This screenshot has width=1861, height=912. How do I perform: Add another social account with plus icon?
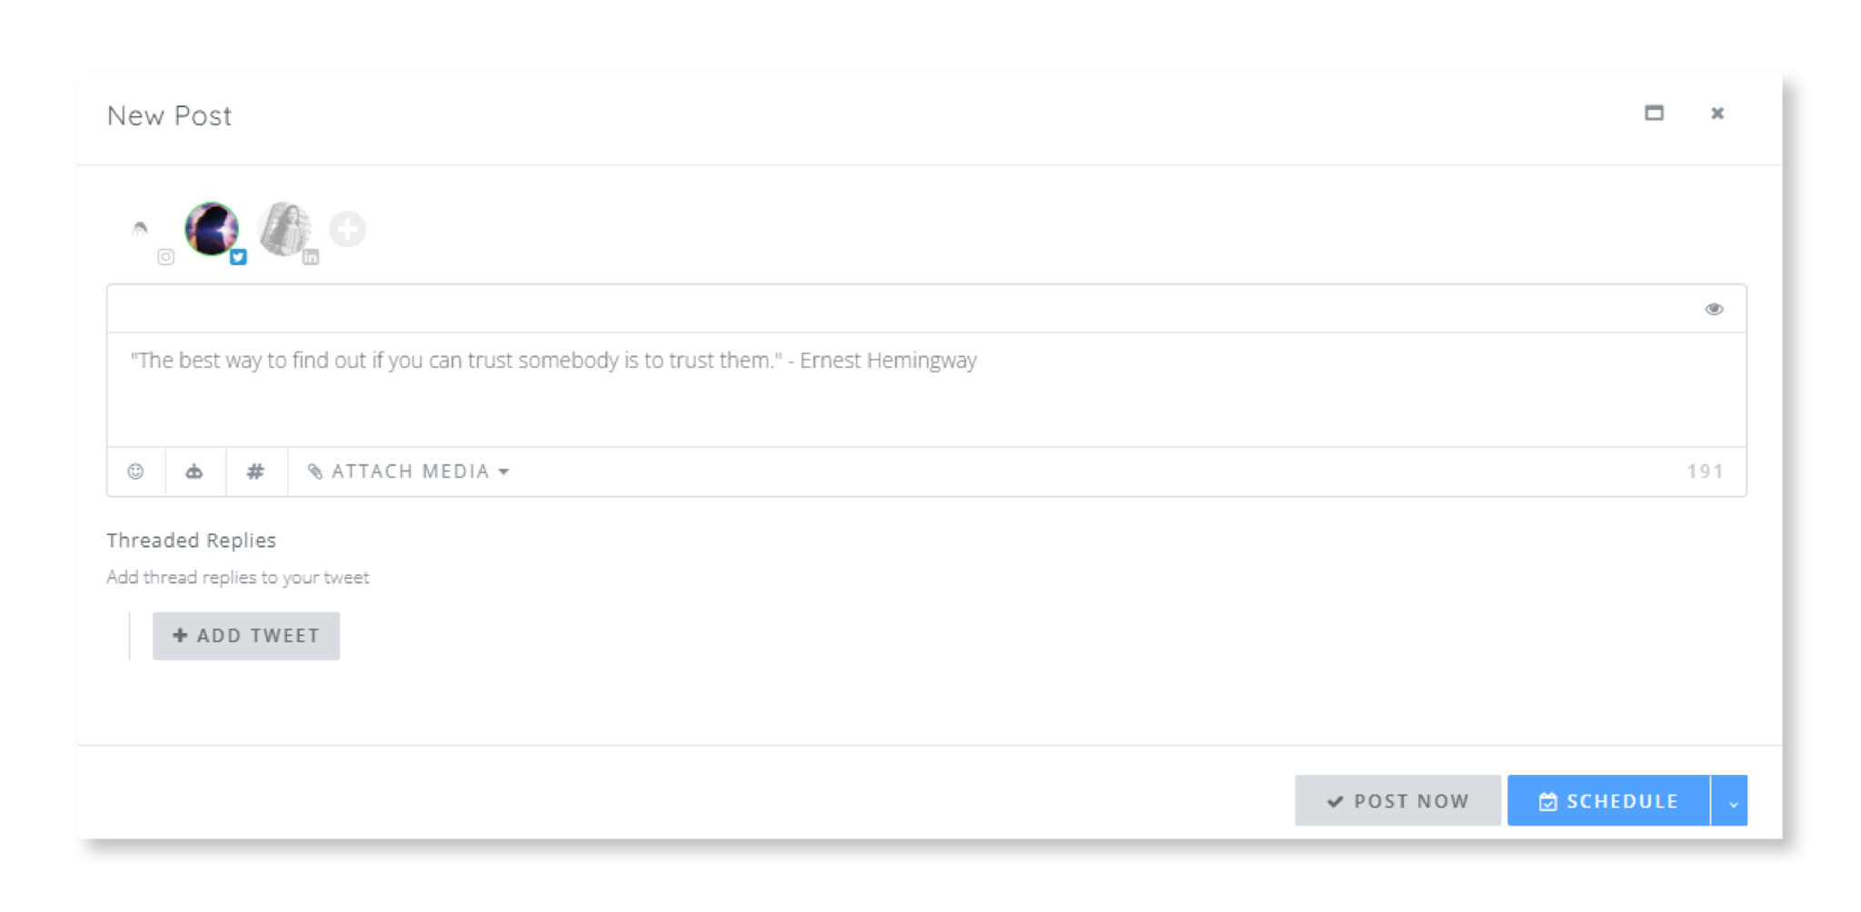pyautogui.click(x=347, y=229)
